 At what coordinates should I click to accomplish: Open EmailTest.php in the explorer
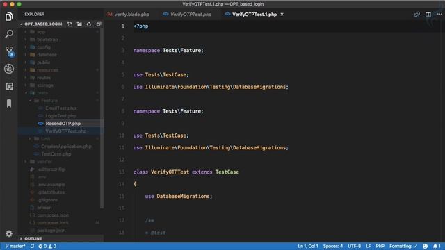pos(60,108)
